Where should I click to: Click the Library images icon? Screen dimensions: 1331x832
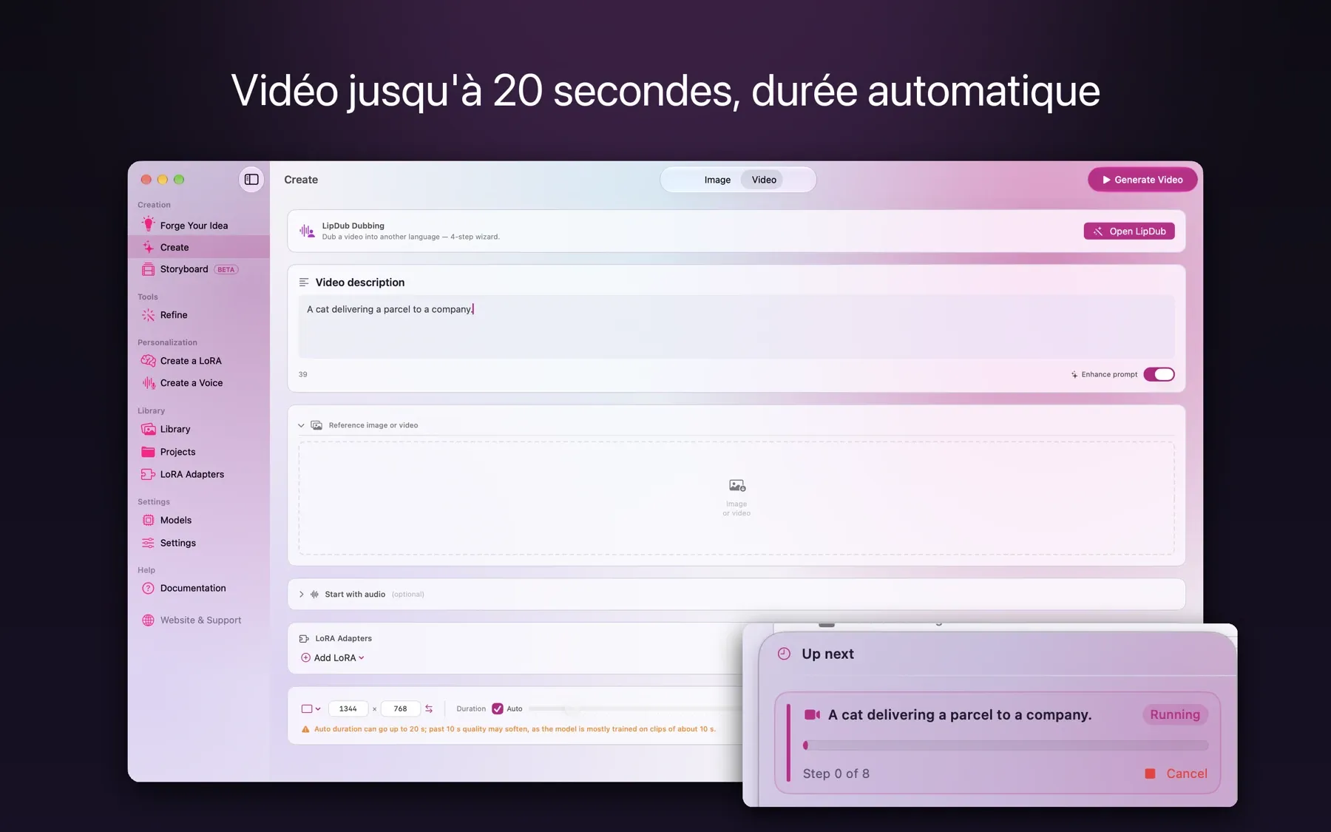[148, 429]
